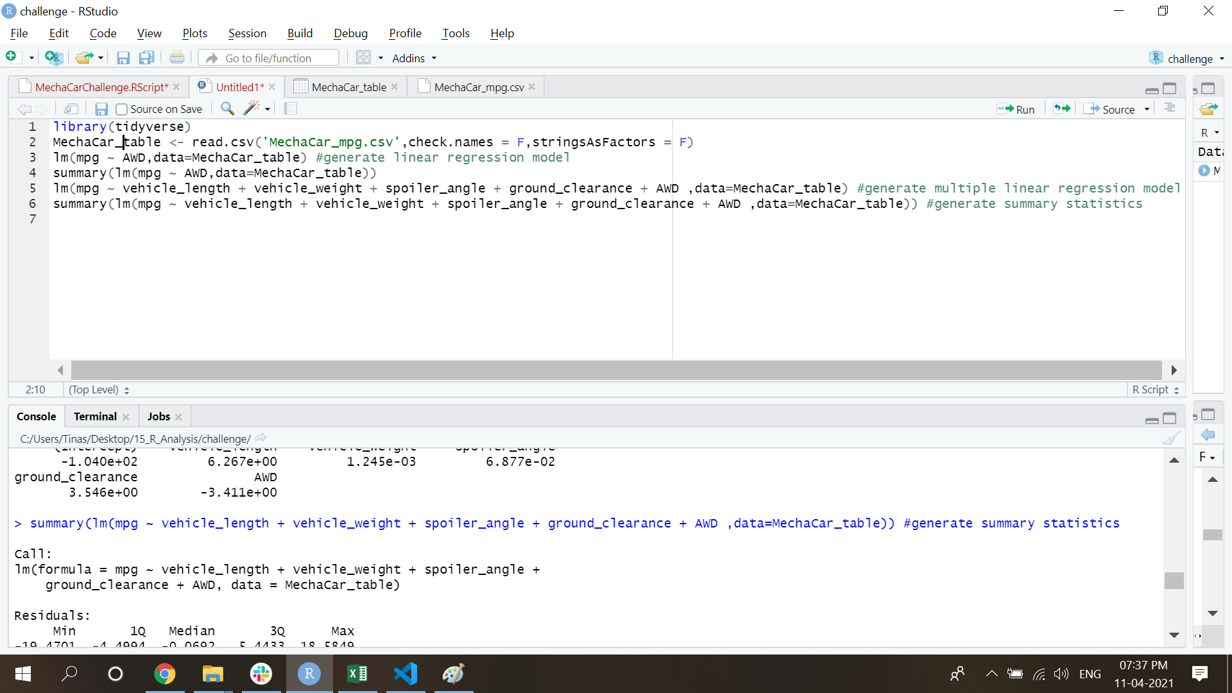Expand the New File dropdown arrow
This screenshot has height=693, width=1232.
(31, 58)
